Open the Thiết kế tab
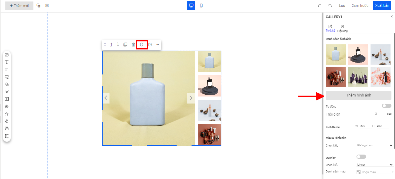The width and height of the screenshot is (395, 179). (x=330, y=29)
